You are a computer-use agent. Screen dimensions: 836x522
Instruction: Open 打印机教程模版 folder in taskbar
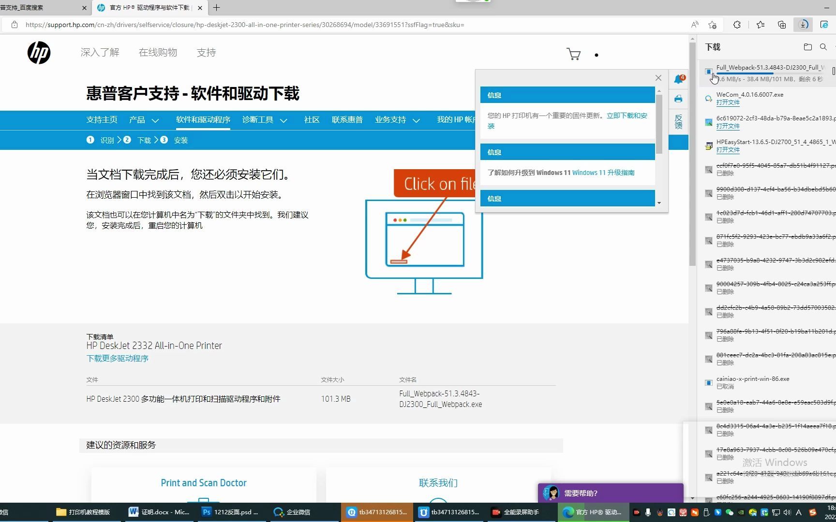pyautogui.click(x=83, y=512)
